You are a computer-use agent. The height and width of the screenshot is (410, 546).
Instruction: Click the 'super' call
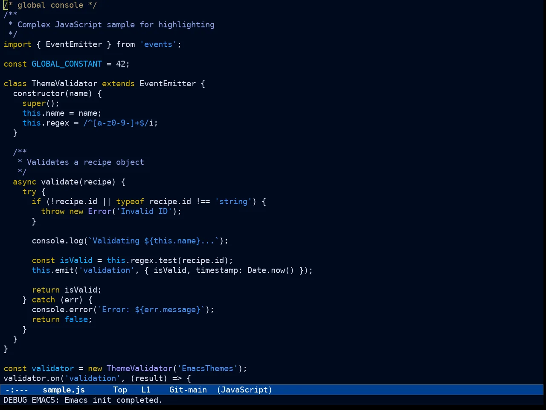pyautogui.click(x=34, y=103)
